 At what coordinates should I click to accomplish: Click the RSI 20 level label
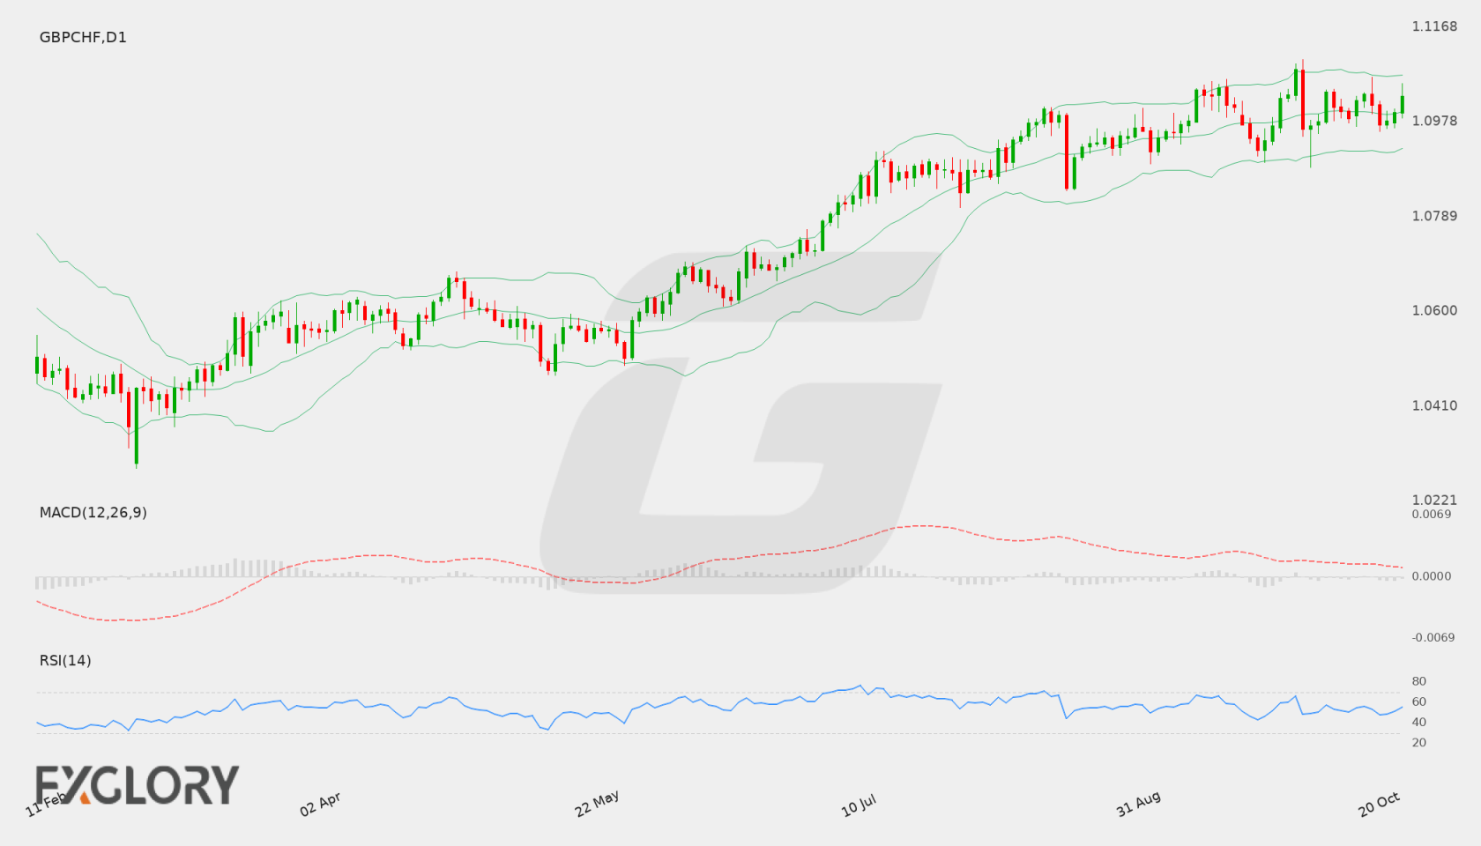pos(1419,742)
